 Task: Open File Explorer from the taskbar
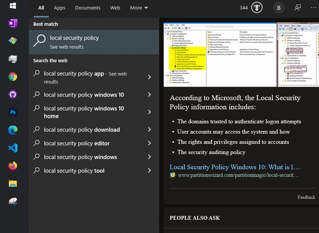coord(13,184)
